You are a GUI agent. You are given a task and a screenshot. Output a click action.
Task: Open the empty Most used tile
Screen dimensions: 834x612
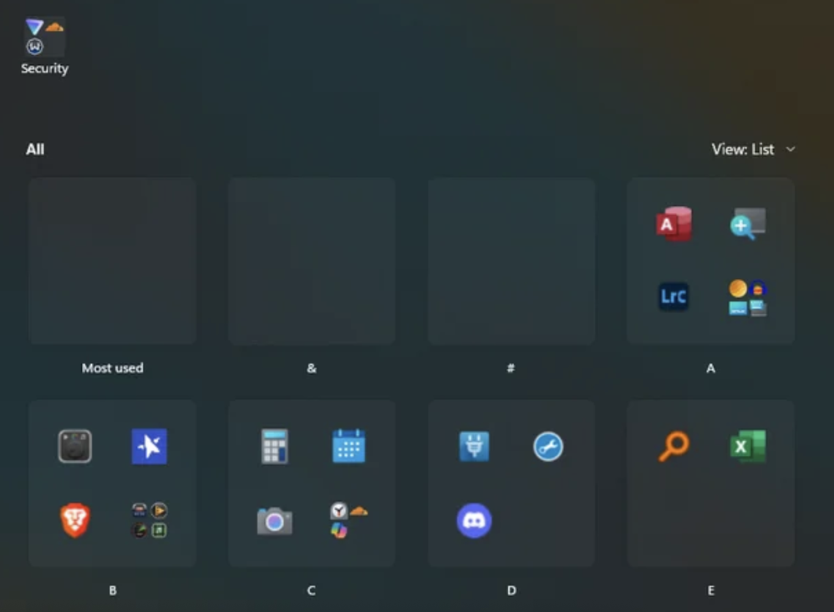(x=112, y=260)
